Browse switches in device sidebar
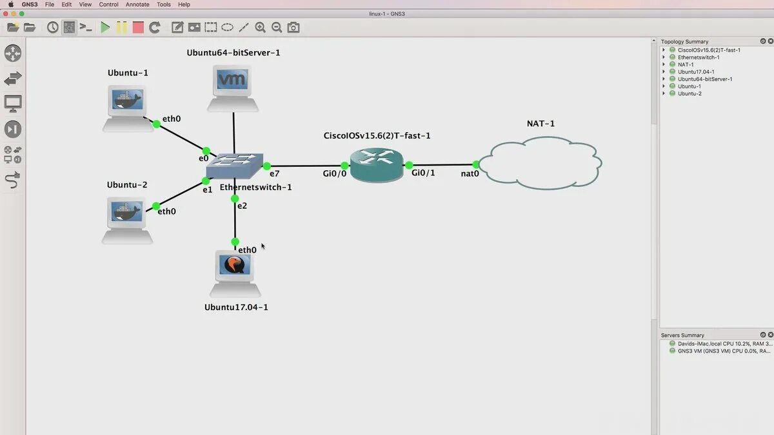The height and width of the screenshot is (435, 774). (x=13, y=79)
